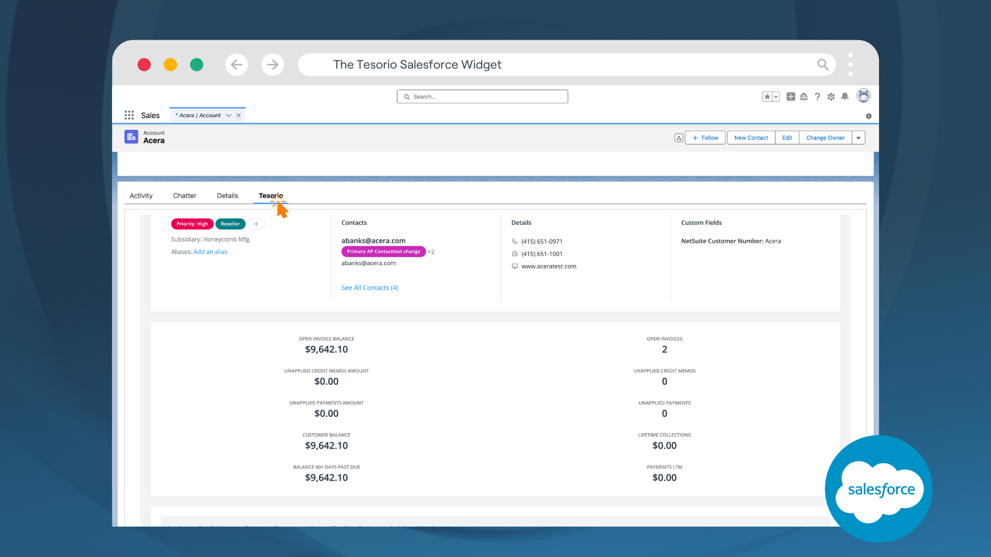This screenshot has height=557, width=991.
Task: Click the Customer Balance $9,642.10 value
Action: click(x=326, y=445)
